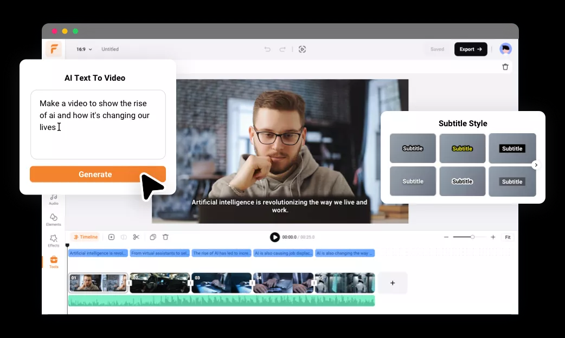Click the orange Generate button

point(98,174)
